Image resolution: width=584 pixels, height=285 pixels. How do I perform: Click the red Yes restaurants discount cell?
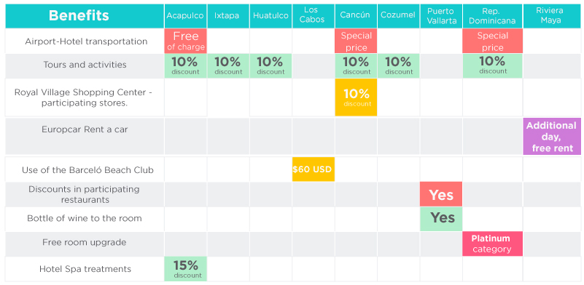(x=441, y=194)
